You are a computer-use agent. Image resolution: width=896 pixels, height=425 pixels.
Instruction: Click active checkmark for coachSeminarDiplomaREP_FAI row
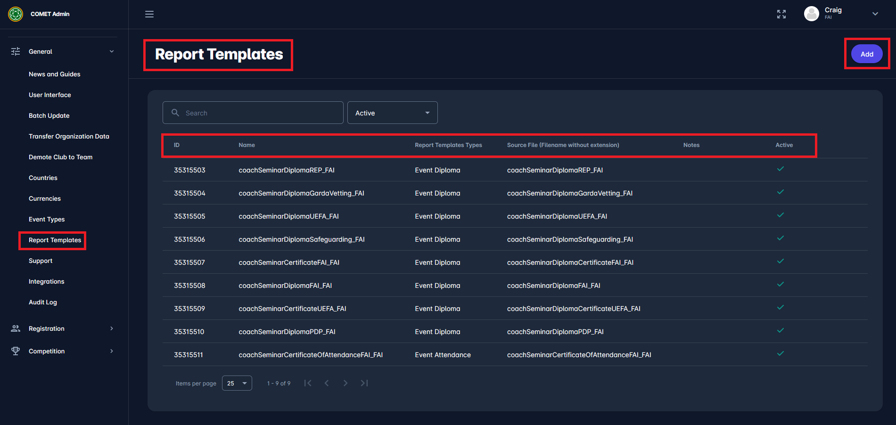[x=781, y=169]
